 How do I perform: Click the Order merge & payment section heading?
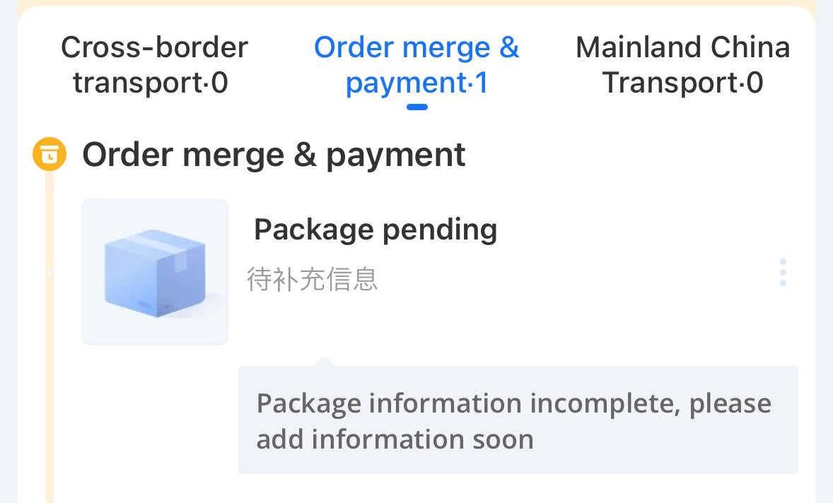pyautogui.click(x=274, y=155)
